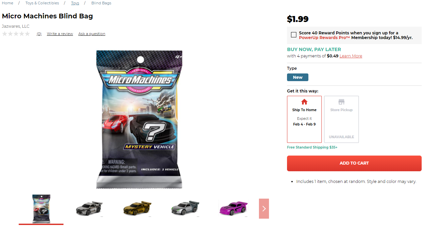Click the Store Pickup storefront icon
The width and height of the screenshot is (425, 227).
341,102
